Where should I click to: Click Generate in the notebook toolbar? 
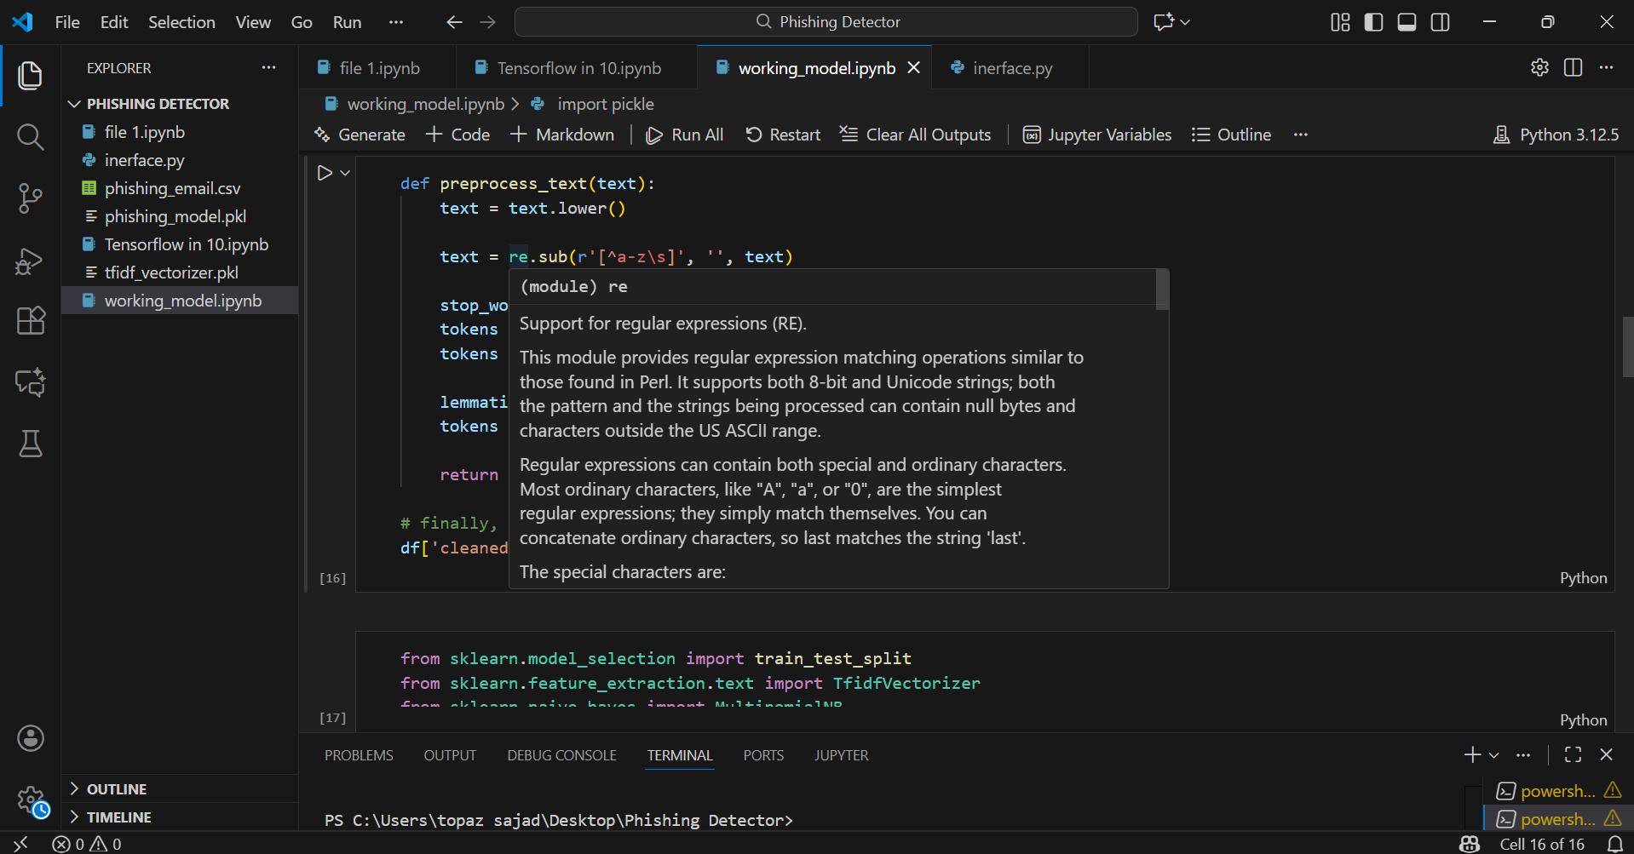point(360,135)
